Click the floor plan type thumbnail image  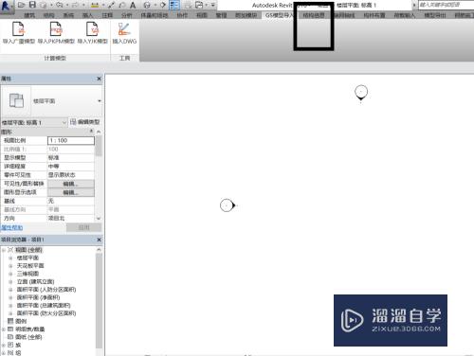[16, 101]
